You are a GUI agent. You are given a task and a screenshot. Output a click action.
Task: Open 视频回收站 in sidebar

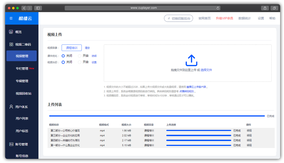click(x=23, y=93)
